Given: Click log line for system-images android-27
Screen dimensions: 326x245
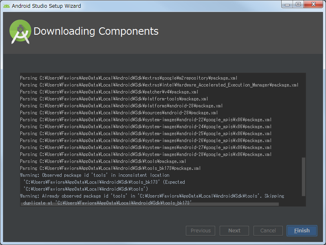Looking at the screenshot, I should (x=146, y=147).
